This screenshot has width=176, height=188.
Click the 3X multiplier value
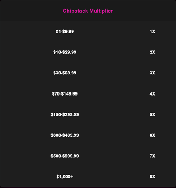click(x=152, y=73)
